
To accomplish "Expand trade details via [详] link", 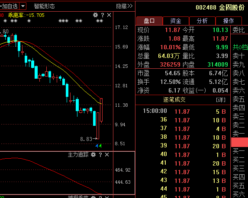I will (220, 100).
